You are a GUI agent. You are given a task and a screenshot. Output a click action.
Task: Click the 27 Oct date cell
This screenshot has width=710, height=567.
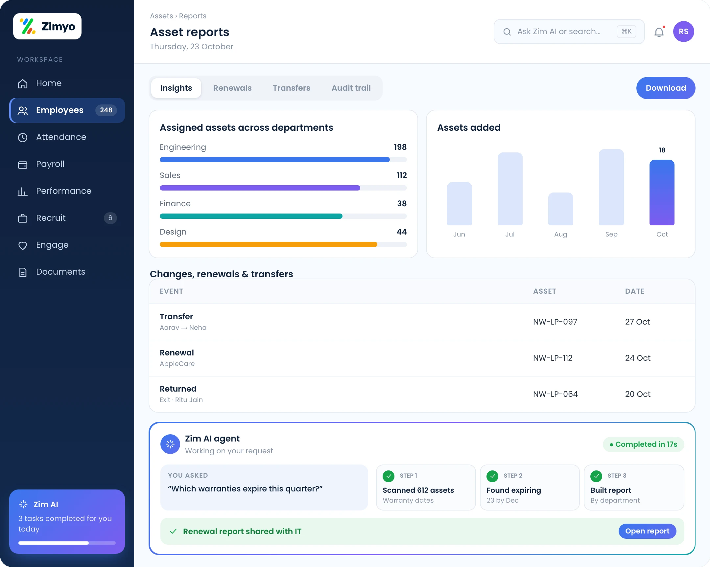coord(638,322)
